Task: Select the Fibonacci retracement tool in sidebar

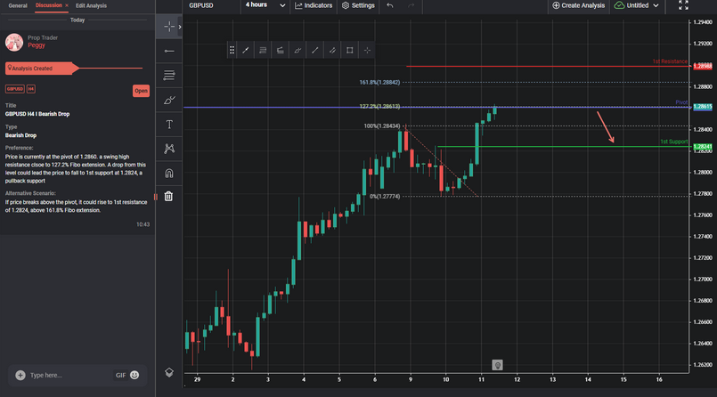Action: click(168, 76)
